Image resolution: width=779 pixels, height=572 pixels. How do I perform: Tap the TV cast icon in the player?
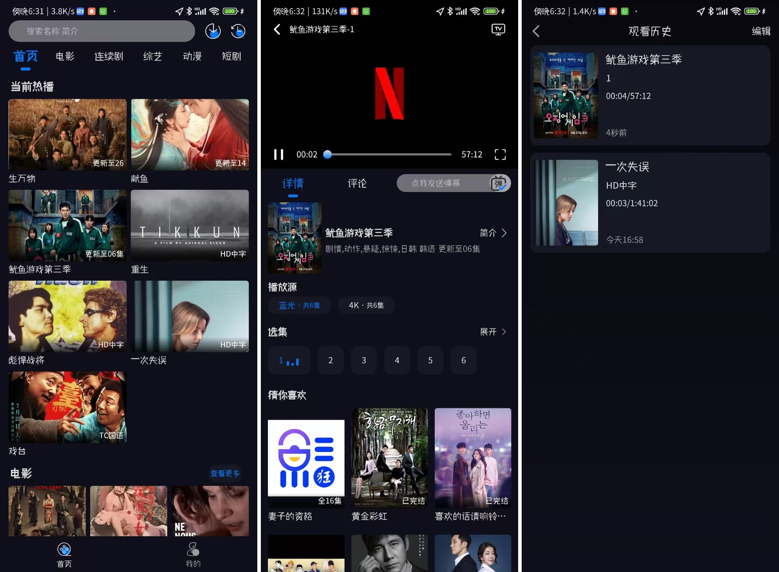(498, 29)
